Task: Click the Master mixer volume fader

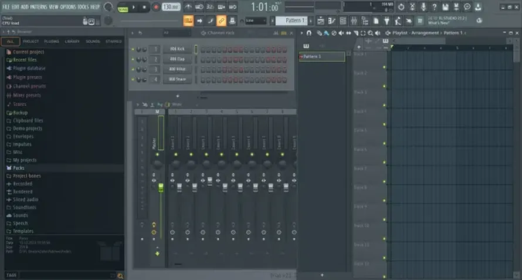Action: (161, 188)
